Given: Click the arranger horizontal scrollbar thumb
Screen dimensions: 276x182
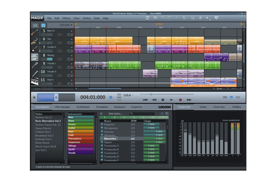Looking at the screenshot, I should coord(105,89).
